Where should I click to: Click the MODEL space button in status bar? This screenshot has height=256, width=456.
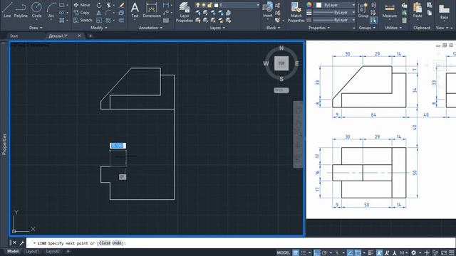pyautogui.click(x=284, y=253)
